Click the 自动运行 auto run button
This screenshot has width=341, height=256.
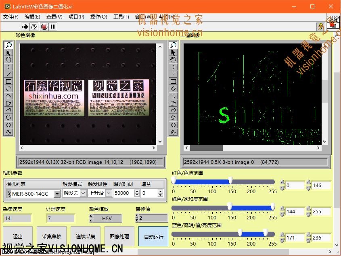(x=153, y=236)
